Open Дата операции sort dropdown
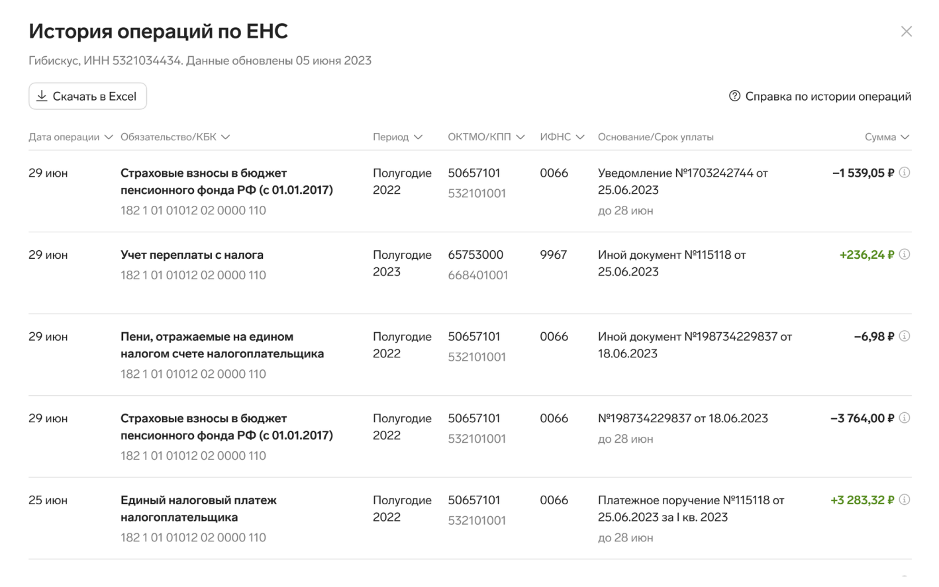 tap(70, 137)
